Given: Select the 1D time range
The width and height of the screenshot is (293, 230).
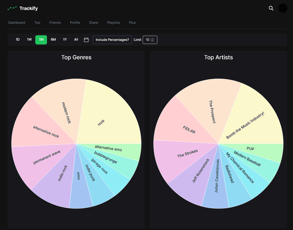Looking at the screenshot, I should pos(18,39).
